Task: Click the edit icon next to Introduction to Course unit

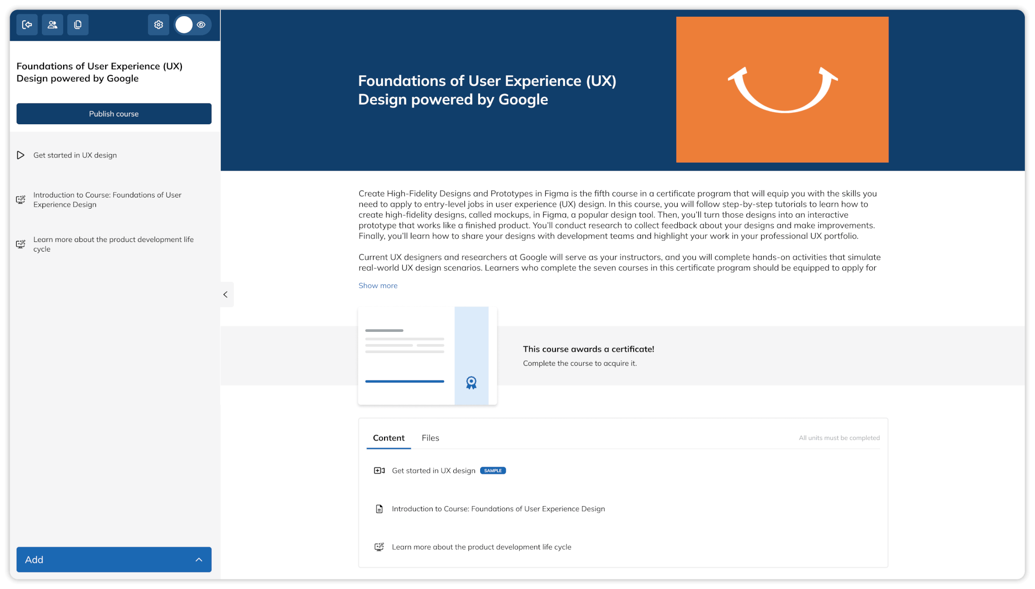Action: point(21,200)
